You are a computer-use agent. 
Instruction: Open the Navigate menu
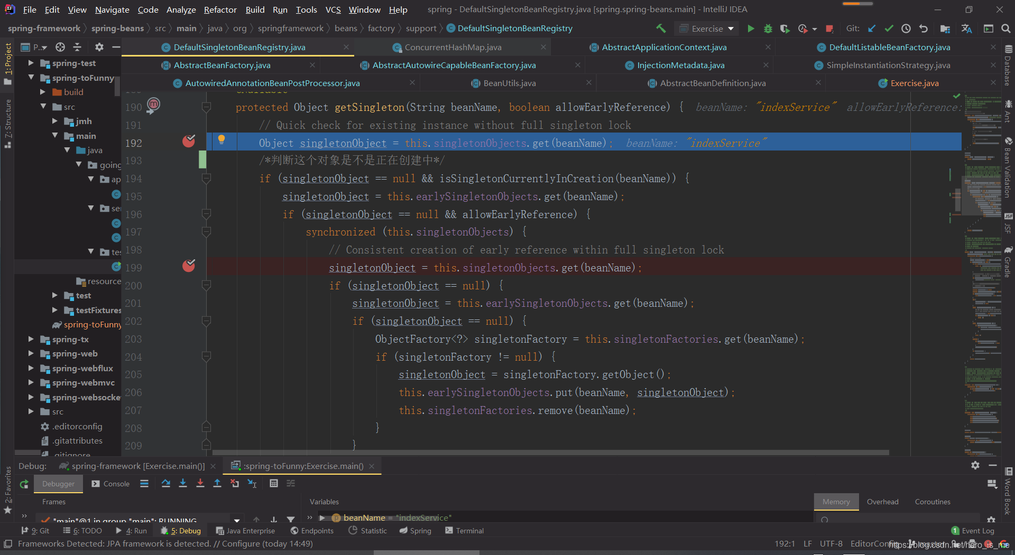click(112, 10)
